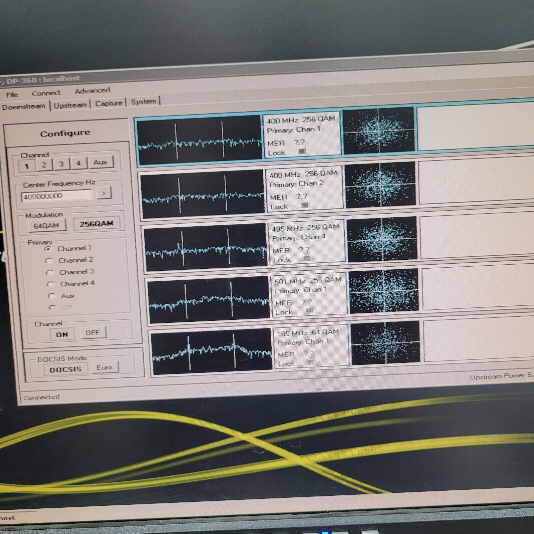The height and width of the screenshot is (534, 534).
Task: Choose Primary Aux radio button
Action: (x=52, y=296)
